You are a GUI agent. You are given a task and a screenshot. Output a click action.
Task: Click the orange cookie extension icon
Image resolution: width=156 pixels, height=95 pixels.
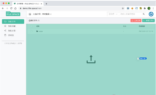coord(132,9)
